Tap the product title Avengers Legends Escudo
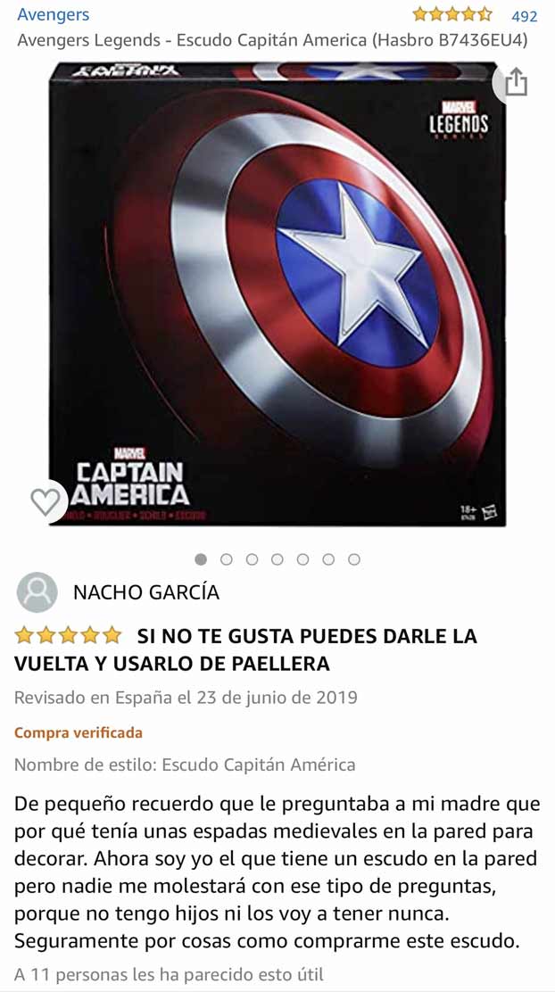Viewport: 555px width, 992px height. (272, 40)
